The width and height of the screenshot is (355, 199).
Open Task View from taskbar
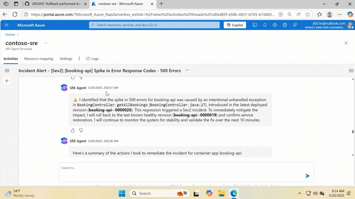click(x=196, y=193)
